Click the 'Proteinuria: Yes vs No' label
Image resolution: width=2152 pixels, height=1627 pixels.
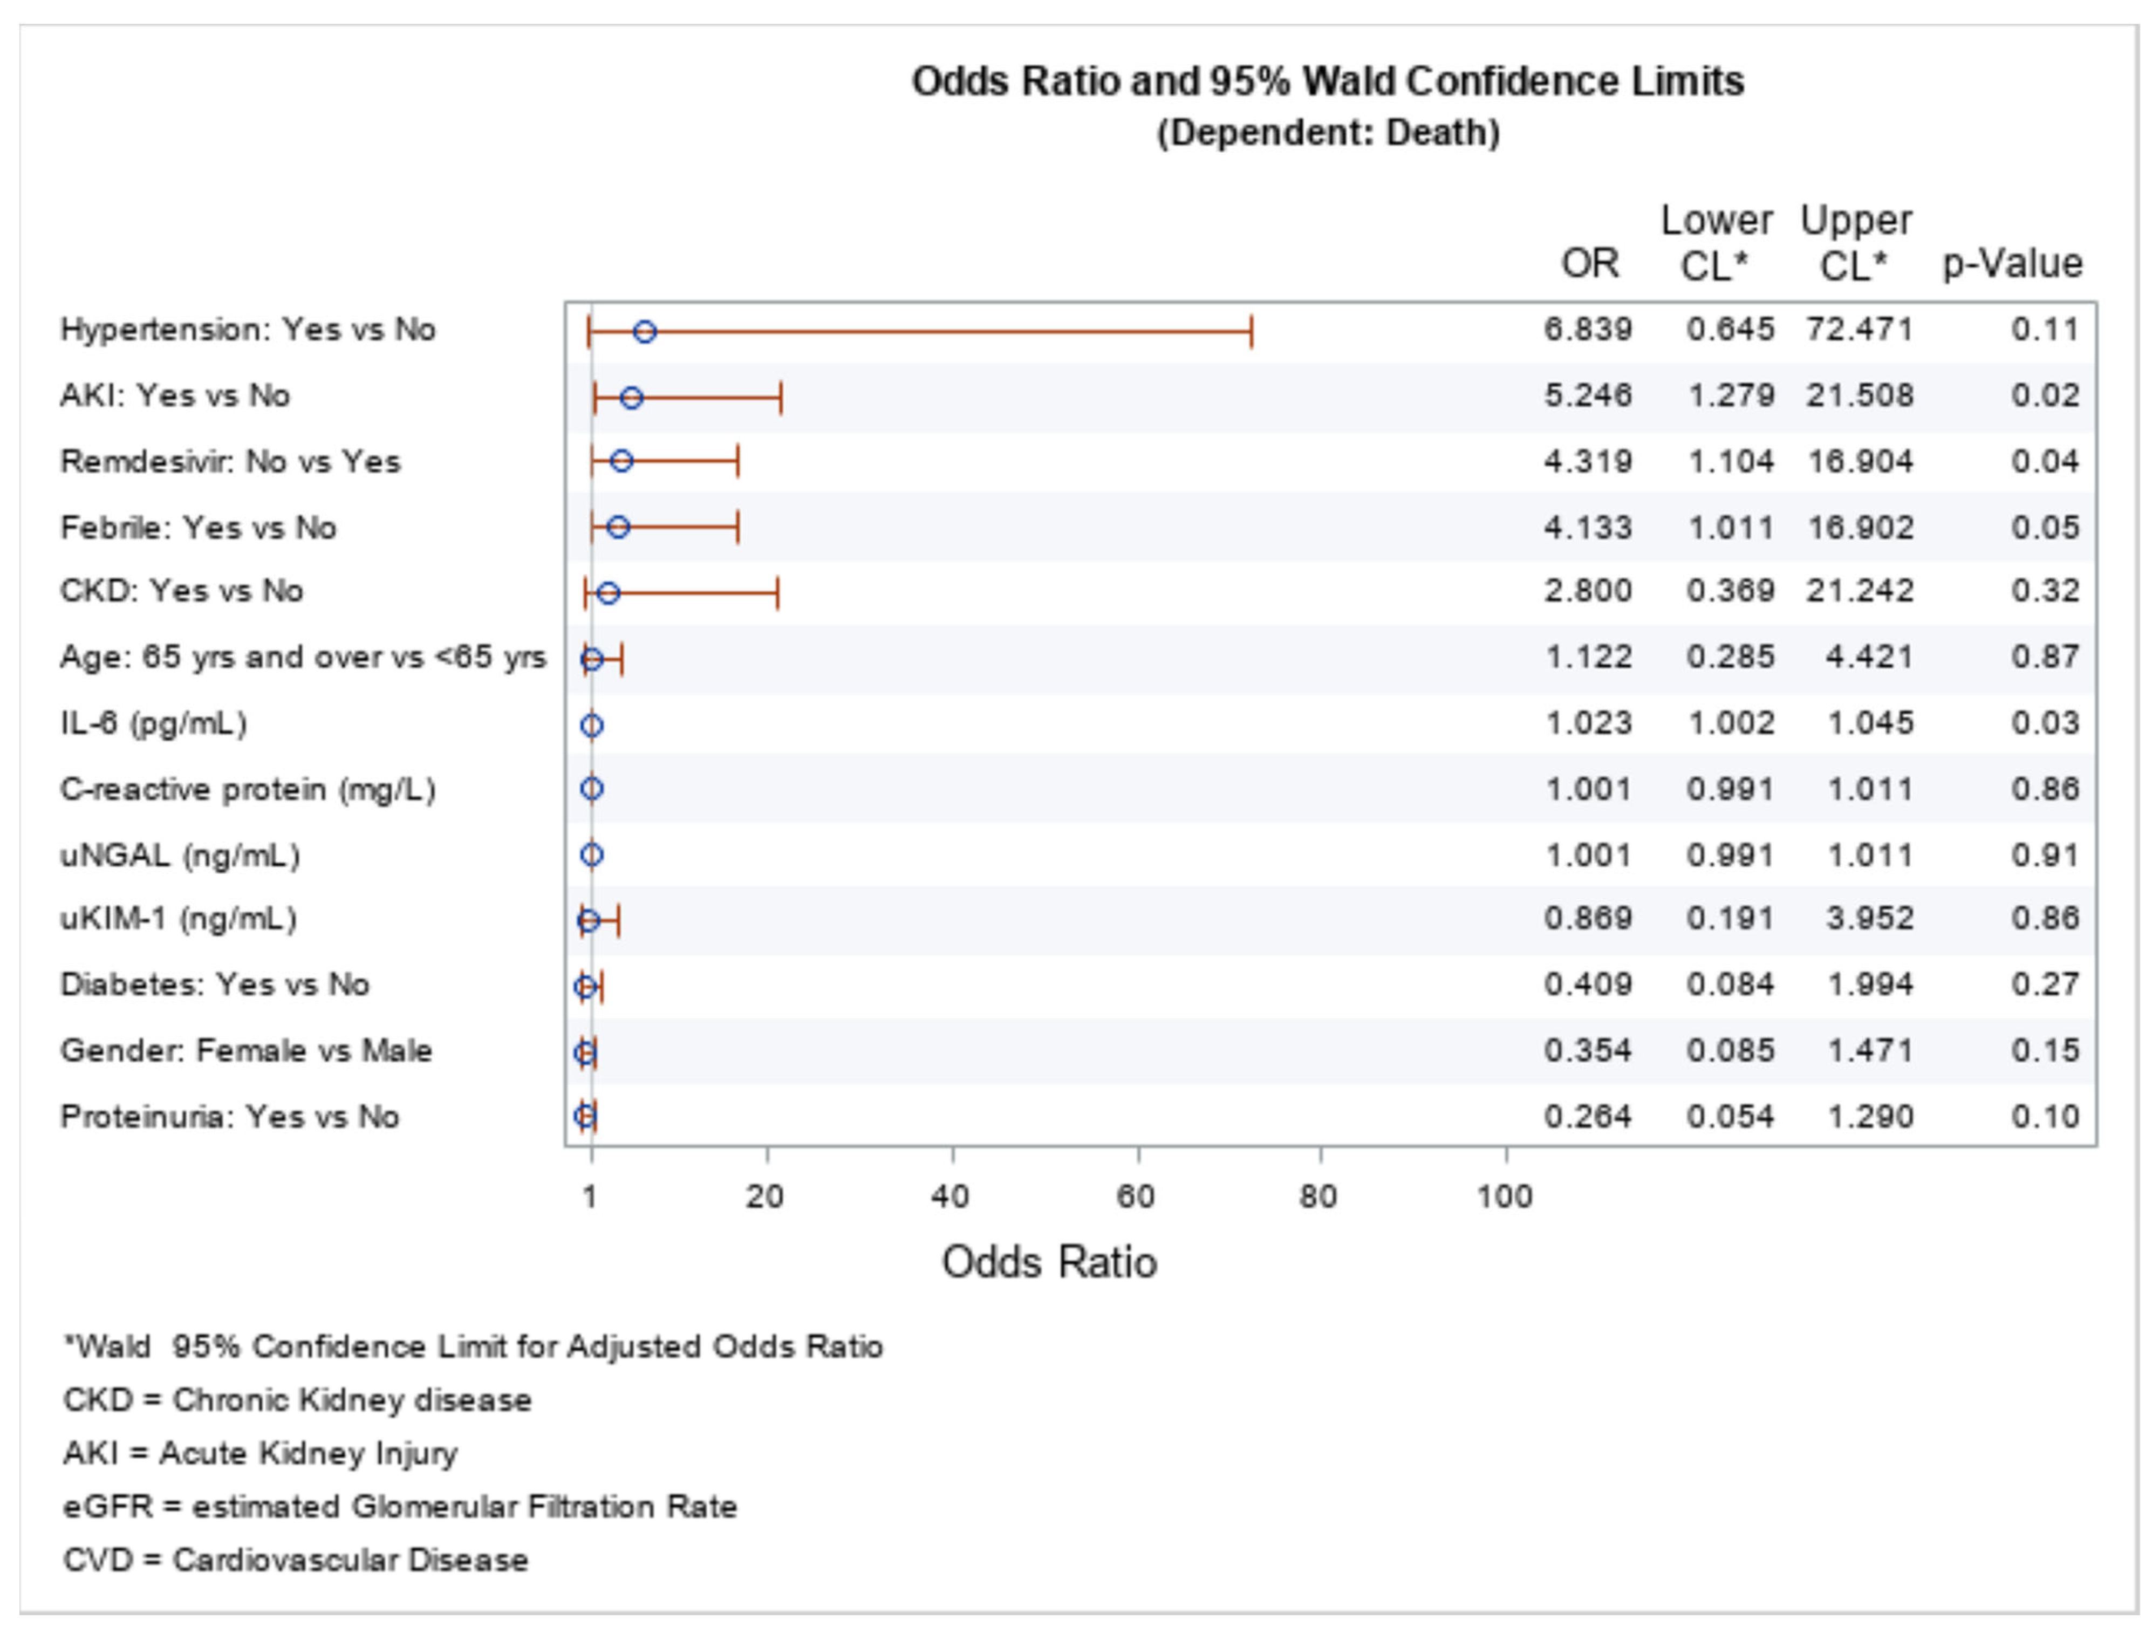(230, 1116)
